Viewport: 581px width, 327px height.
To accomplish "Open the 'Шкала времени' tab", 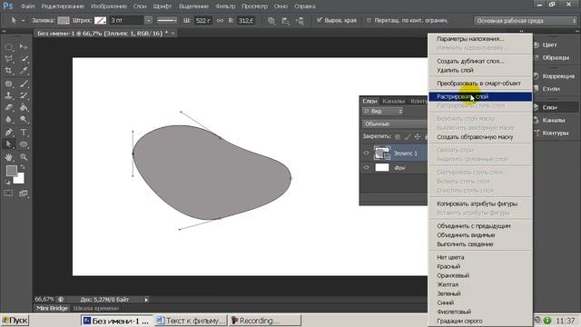I will pos(96,309).
